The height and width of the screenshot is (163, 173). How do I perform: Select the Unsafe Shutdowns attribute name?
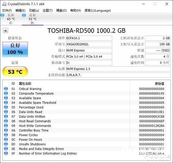point(32,144)
